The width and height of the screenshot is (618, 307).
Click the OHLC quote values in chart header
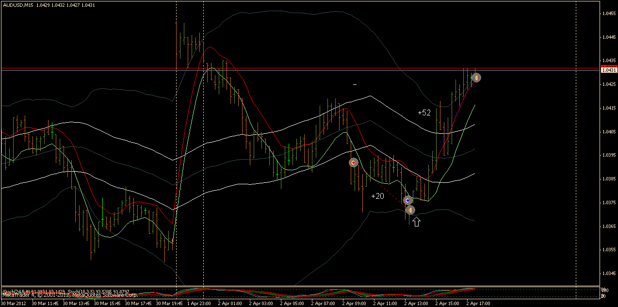65,5
